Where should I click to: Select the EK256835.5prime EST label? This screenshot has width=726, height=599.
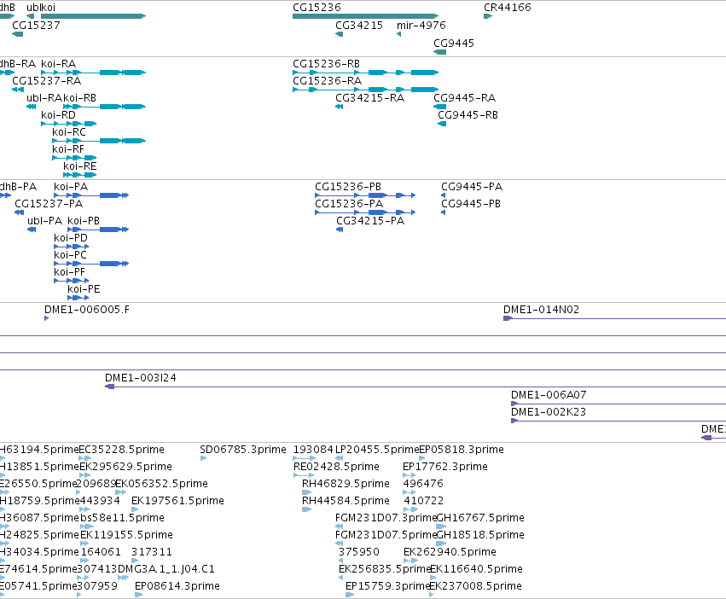tap(385, 569)
